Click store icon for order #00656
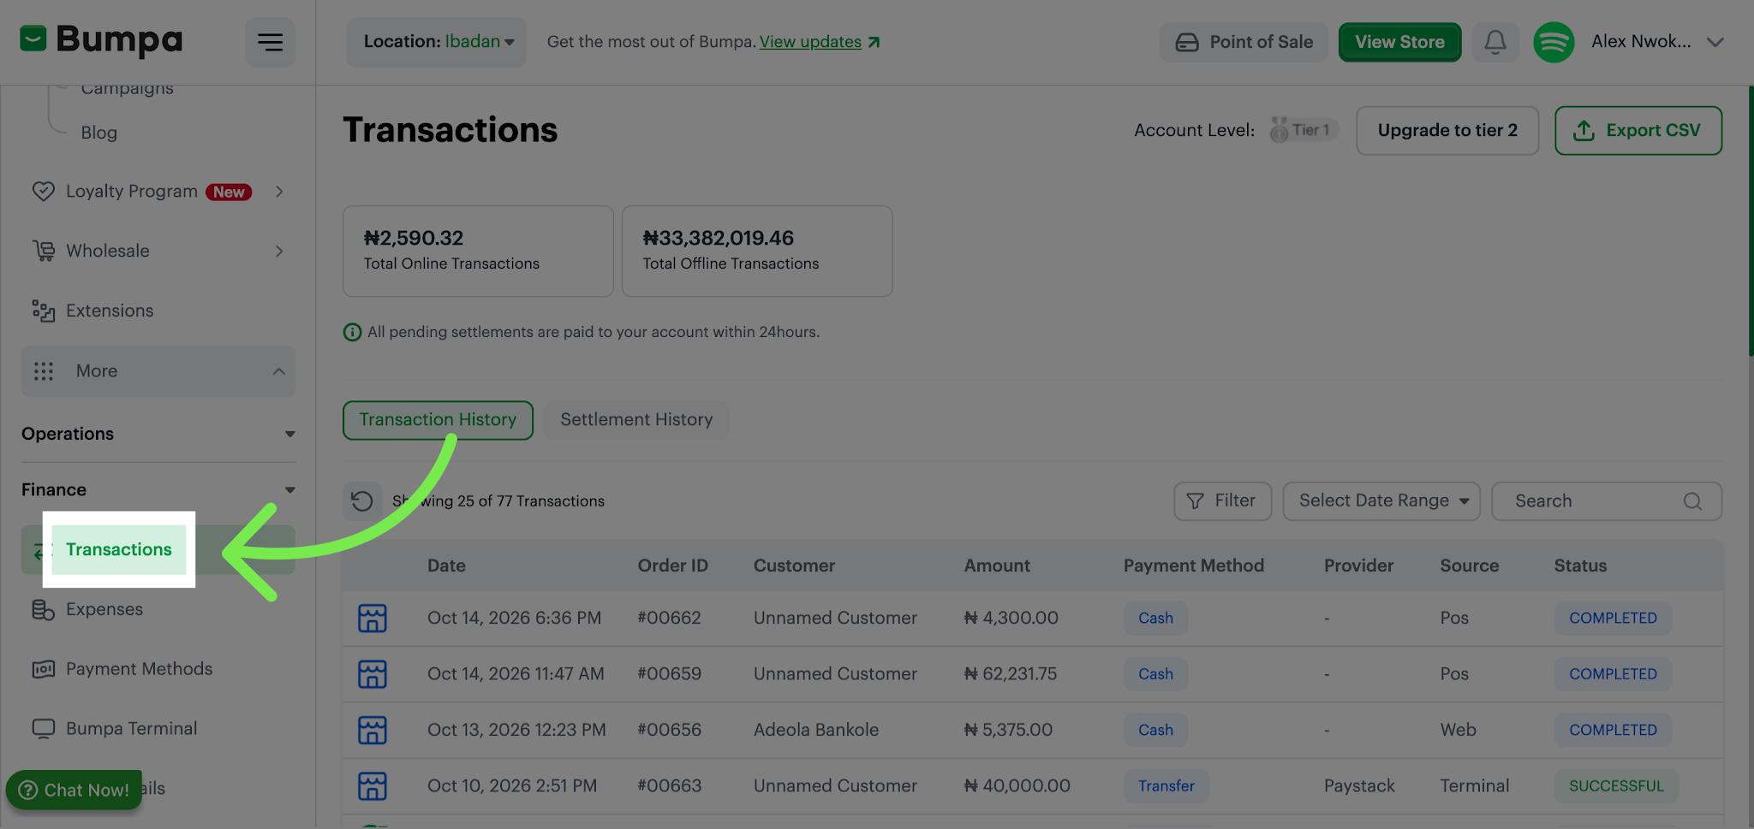The image size is (1754, 829). click(373, 730)
